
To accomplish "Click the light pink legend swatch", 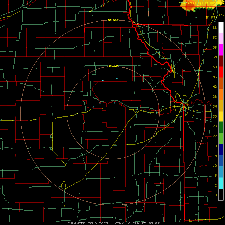I will click(221, 38).
